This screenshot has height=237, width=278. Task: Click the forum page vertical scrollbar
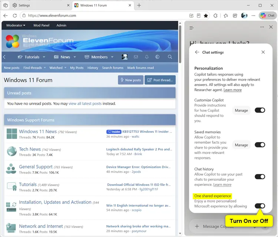180,44
